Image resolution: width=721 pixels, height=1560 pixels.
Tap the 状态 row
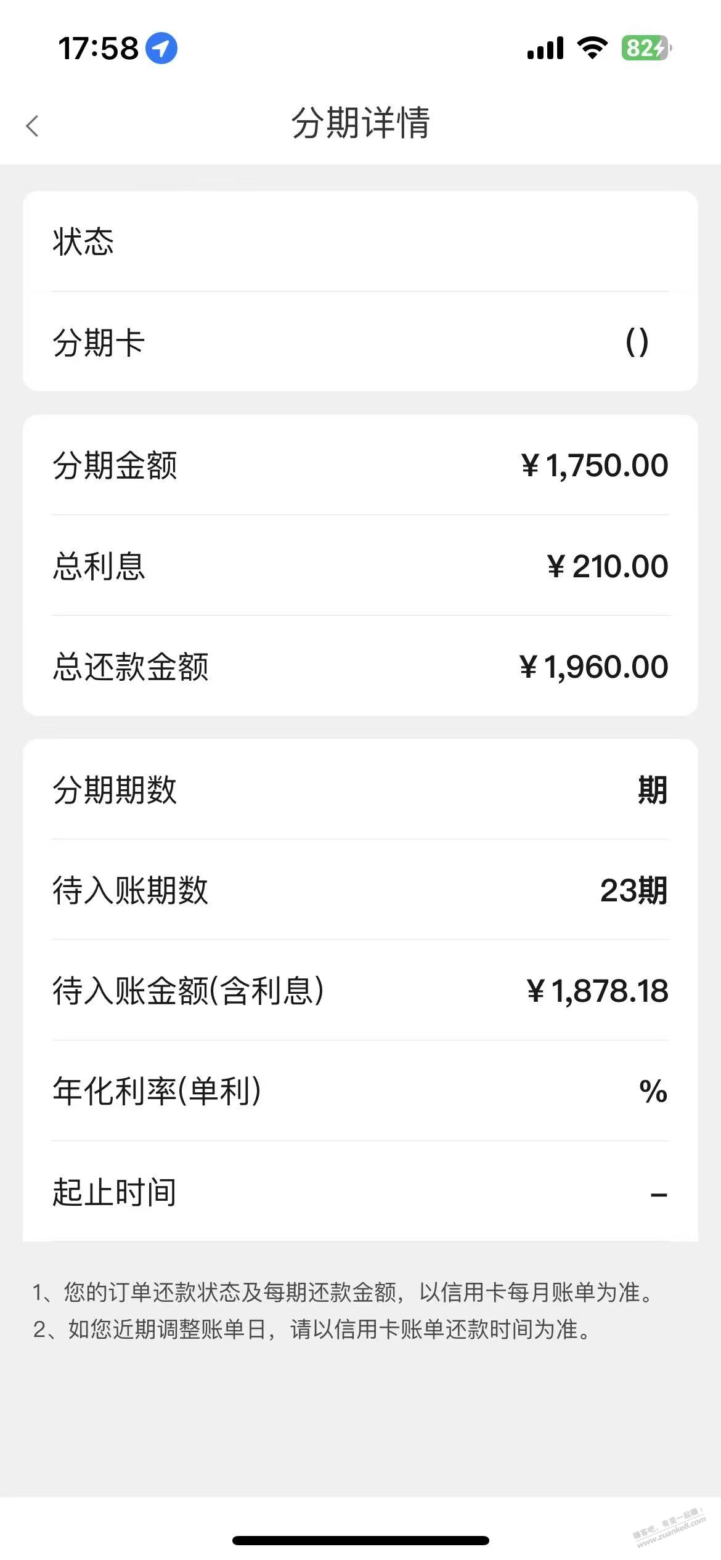[x=360, y=241]
